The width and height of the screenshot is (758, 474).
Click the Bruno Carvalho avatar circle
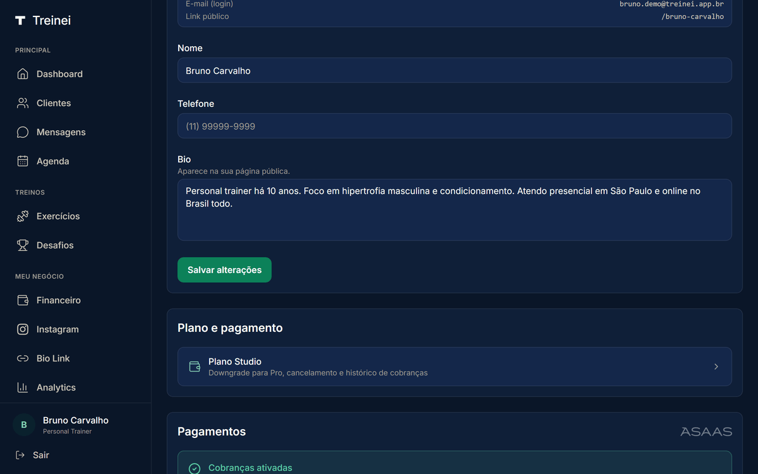(24, 425)
